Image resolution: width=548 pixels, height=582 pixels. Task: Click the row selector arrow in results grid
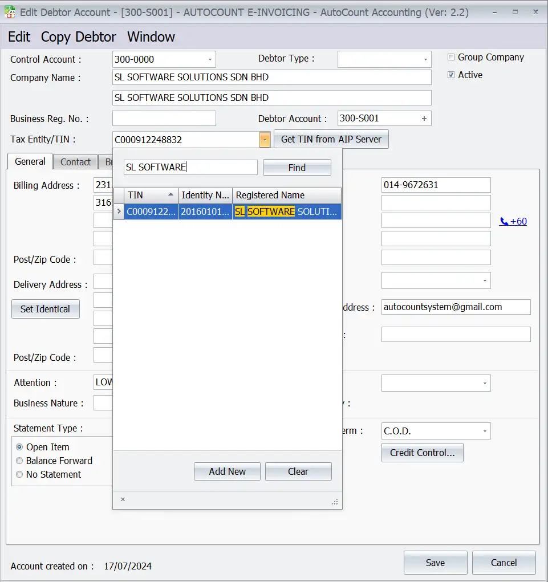(119, 211)
